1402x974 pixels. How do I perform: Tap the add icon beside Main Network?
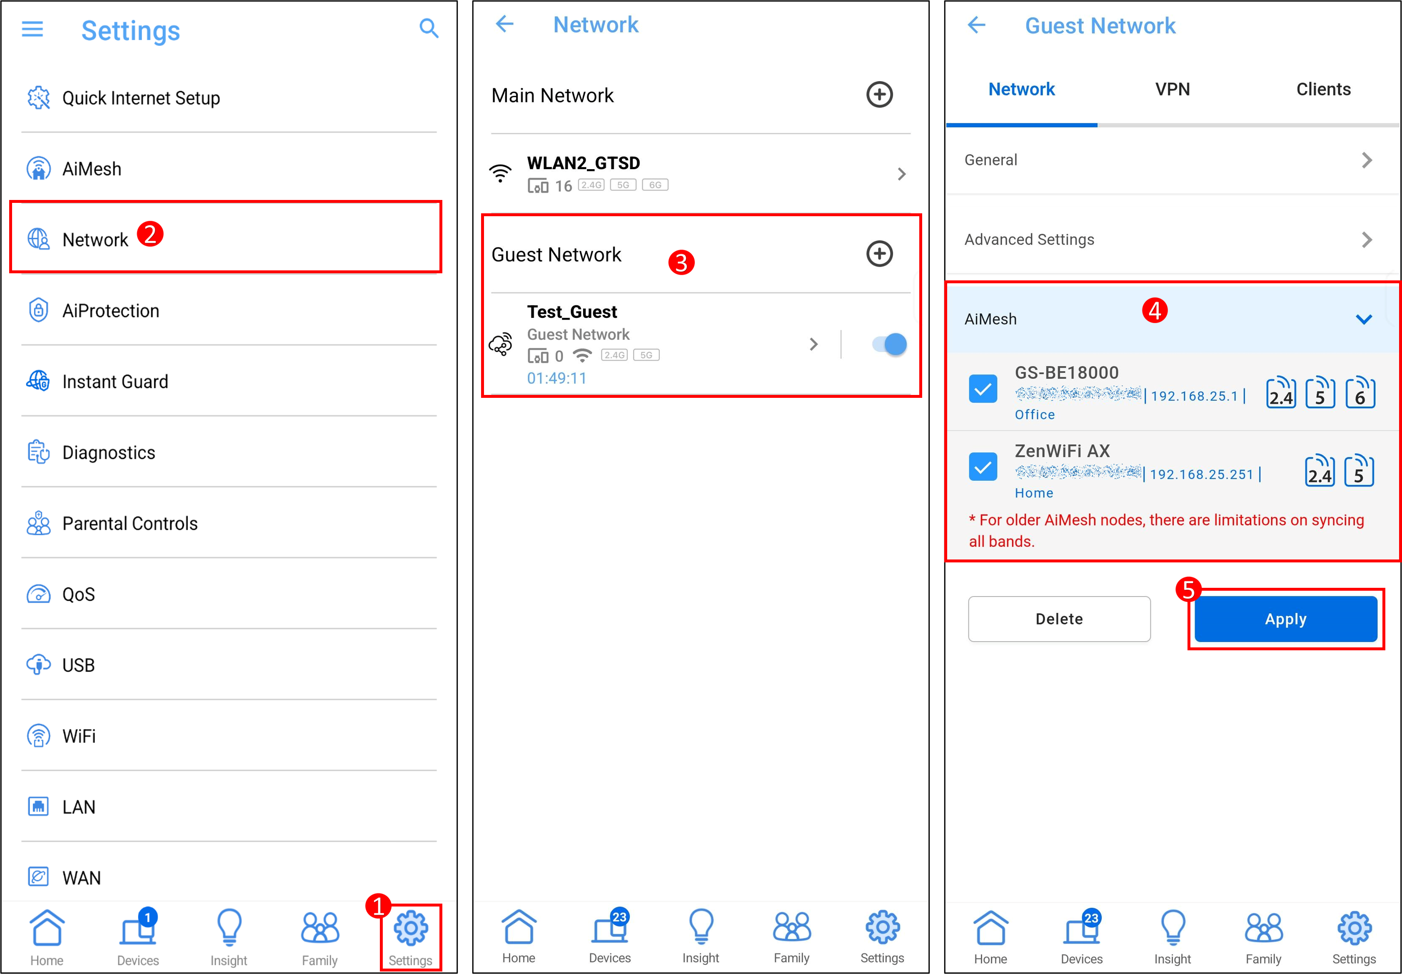(879, 95)
